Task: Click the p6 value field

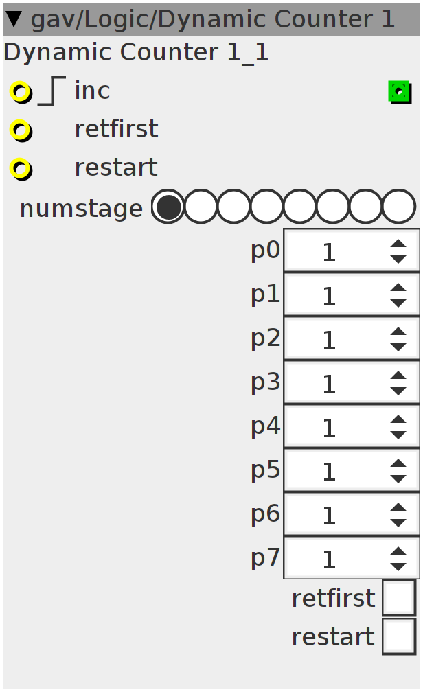Action: pyautogui.click(x=352, y=514)
